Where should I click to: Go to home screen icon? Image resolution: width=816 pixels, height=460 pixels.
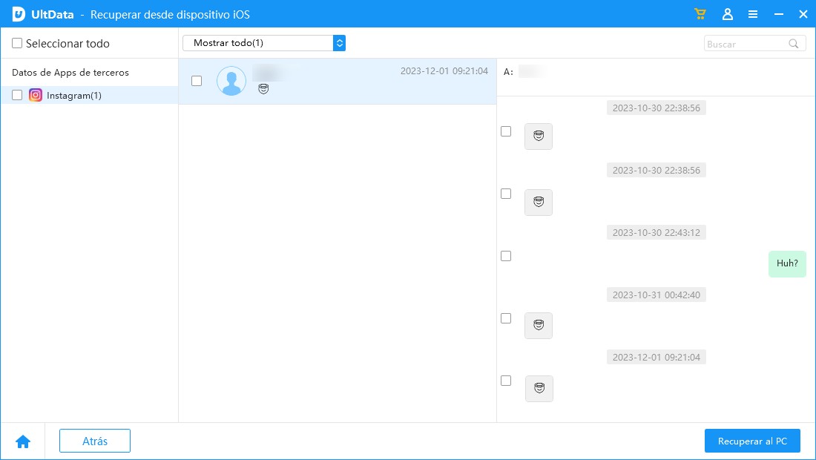click(x=23, y=441)
